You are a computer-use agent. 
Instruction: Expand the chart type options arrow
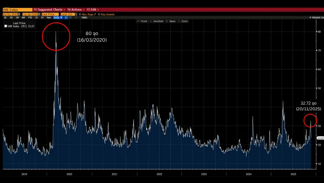[76, 18]
